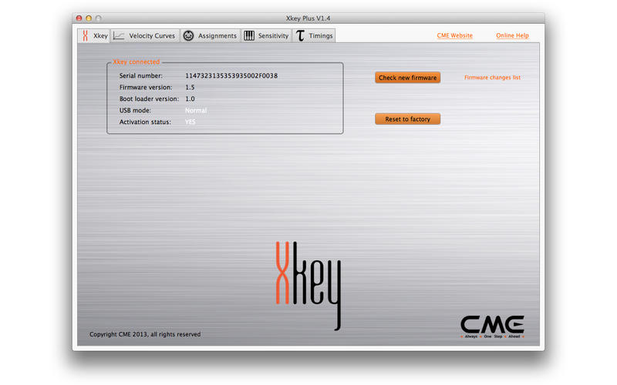Open the Timings tab
The width and height of the screenshot is (617, 385).
pos(314,35)
